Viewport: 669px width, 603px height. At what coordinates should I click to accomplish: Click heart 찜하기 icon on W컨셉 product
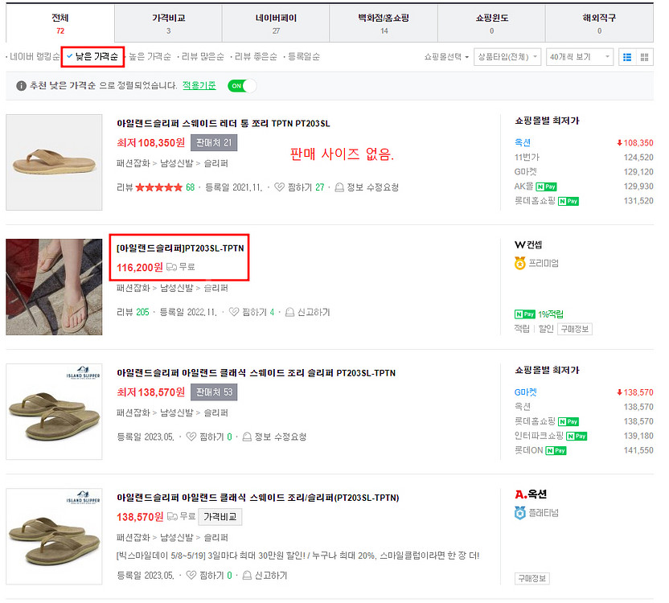(x=234, y=312)
